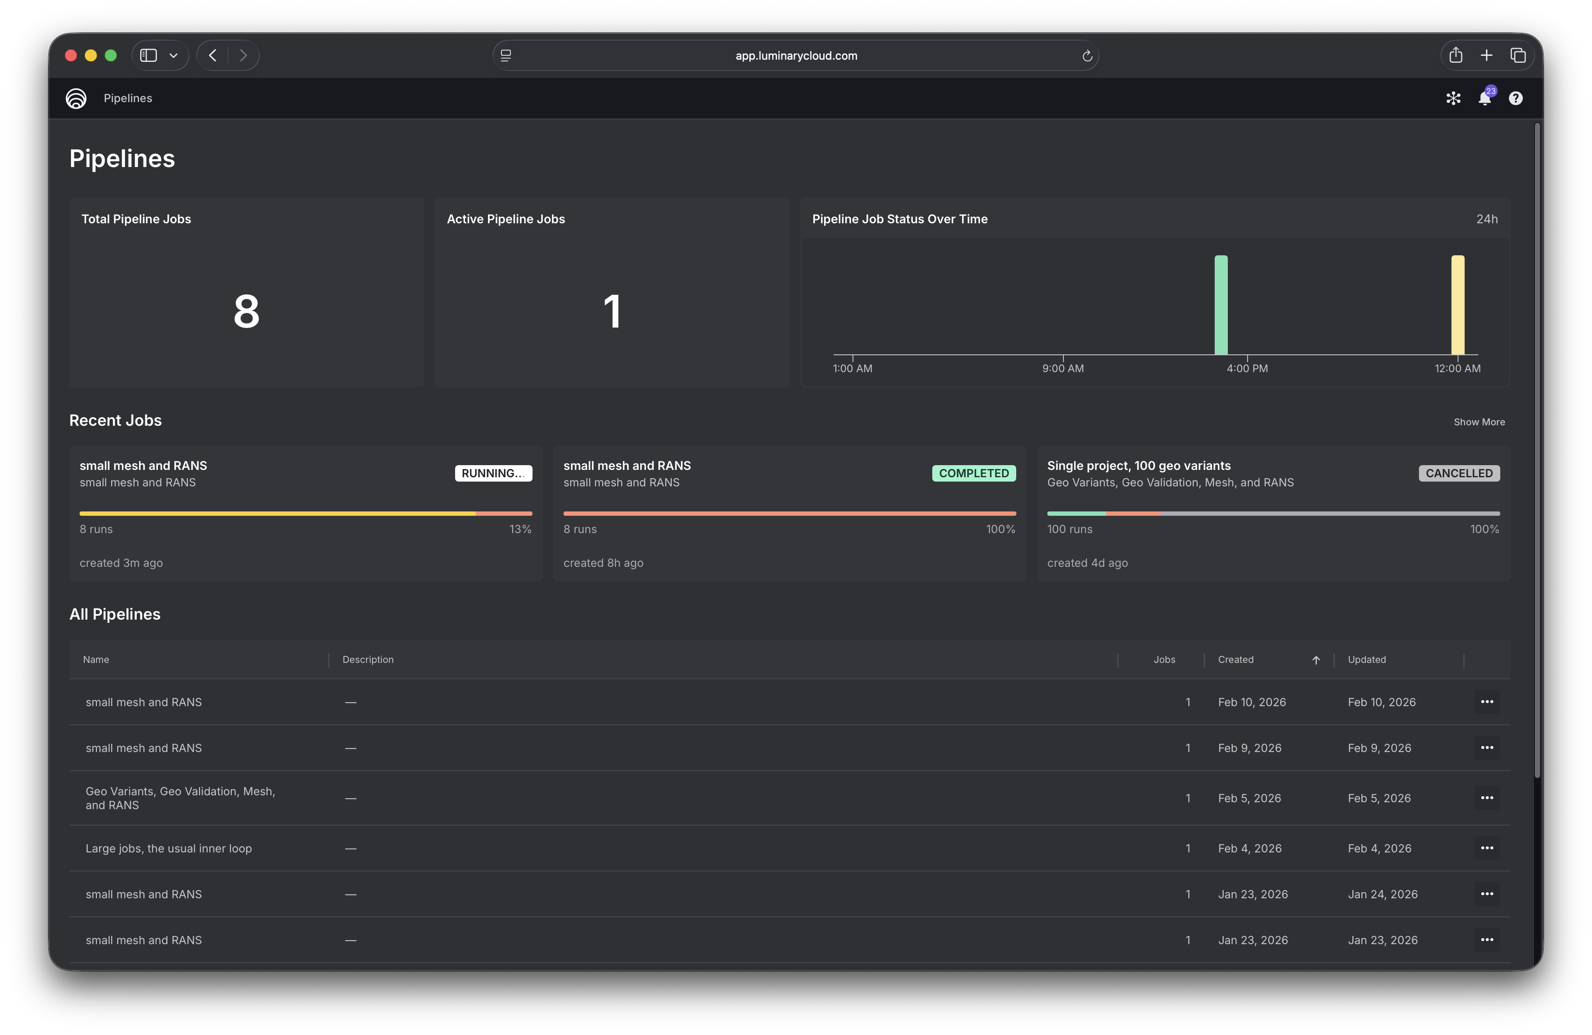
Task: Open the Luminary Cloud home logo
Action: coord(76,98)
